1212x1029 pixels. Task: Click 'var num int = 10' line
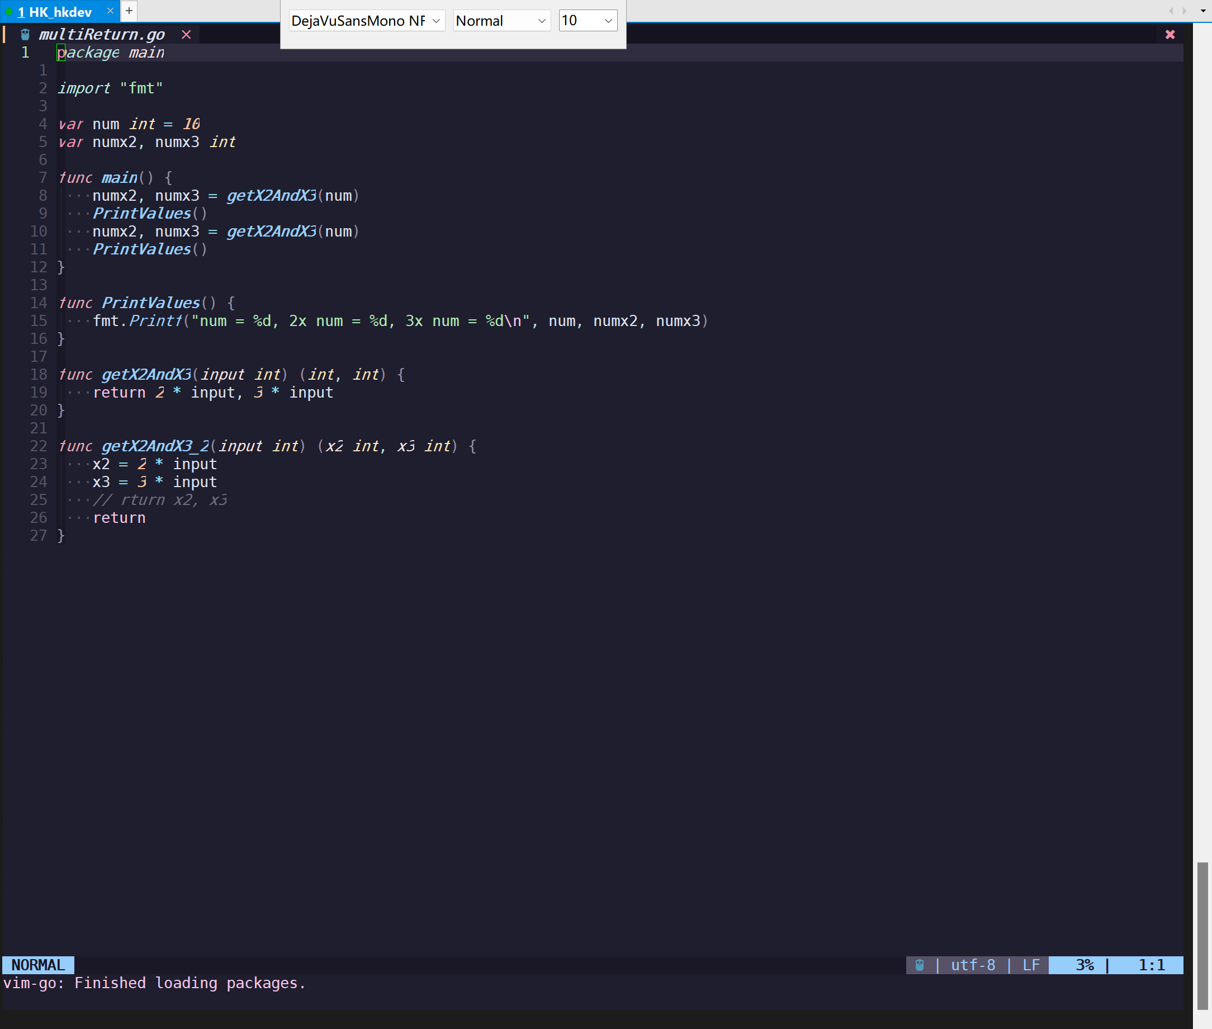(129, 124)
